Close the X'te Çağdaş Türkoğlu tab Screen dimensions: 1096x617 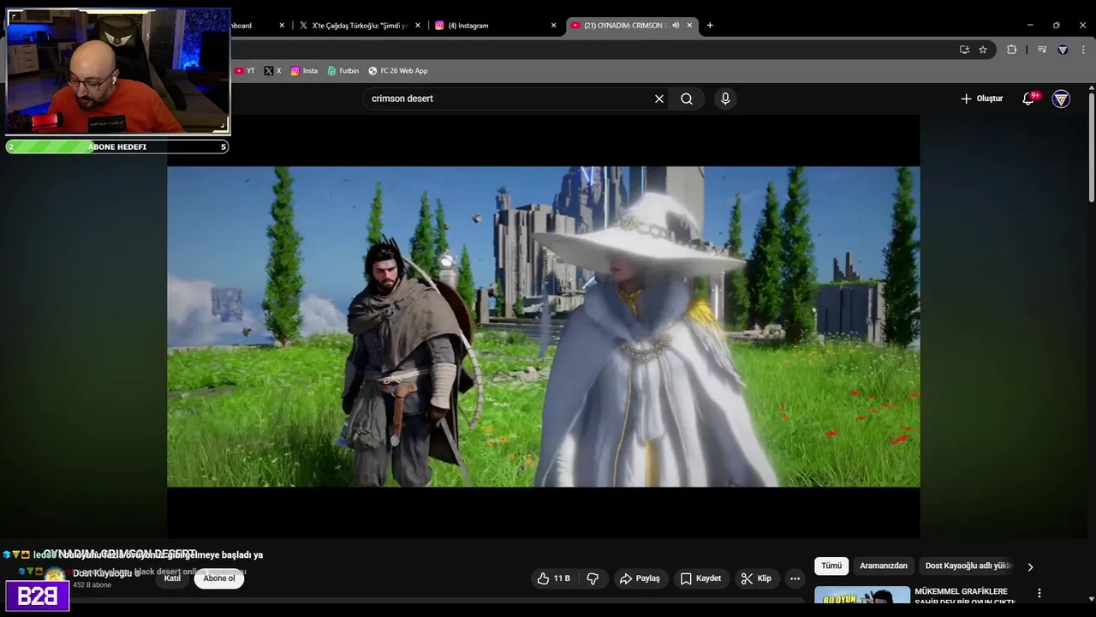click(418, 26)
